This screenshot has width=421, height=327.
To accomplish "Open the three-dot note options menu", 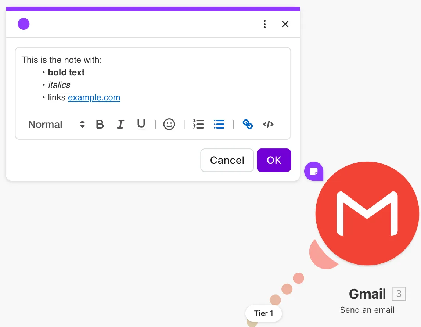I will (x=265, y=24).
